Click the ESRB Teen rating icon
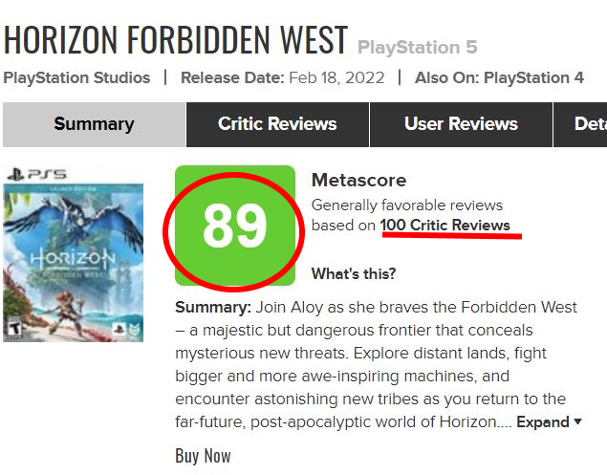 coord(13,328)
